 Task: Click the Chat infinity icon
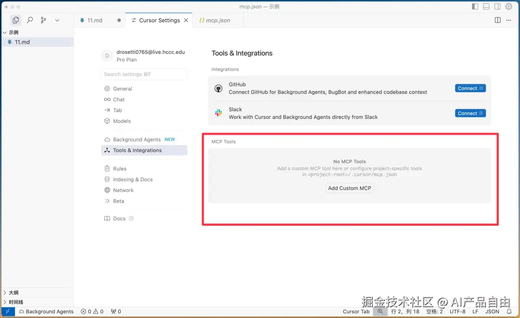[x=107, y=100]
